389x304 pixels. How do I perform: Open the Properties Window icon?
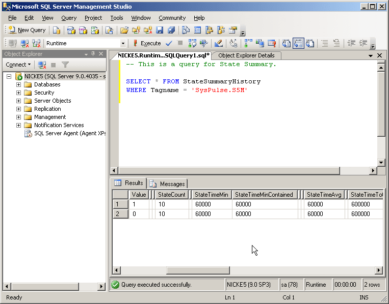tap(233, 30)
